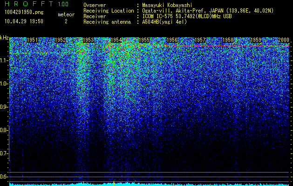Click observer name Masayuki Kobayashi
Viewport: 293px width, 186px height.
point(167,5)
